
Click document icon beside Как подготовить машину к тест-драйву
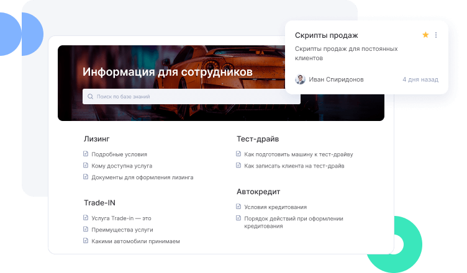click(238, 154)
